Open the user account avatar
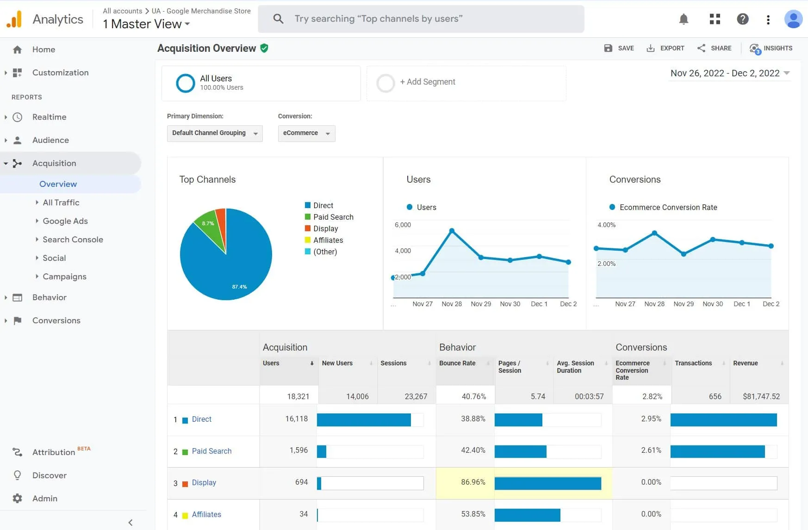The image size is (808, 530). (x=793, y=19)
